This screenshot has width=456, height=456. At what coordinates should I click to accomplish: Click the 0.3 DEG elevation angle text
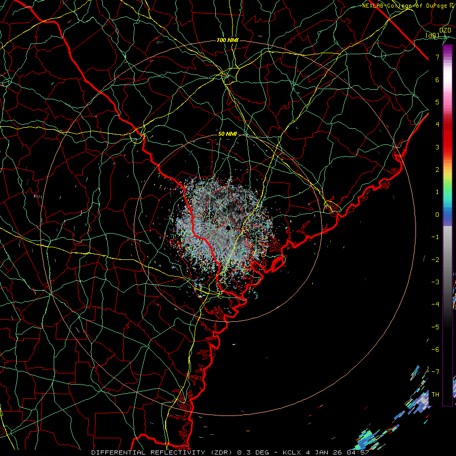tap(252, 452)
